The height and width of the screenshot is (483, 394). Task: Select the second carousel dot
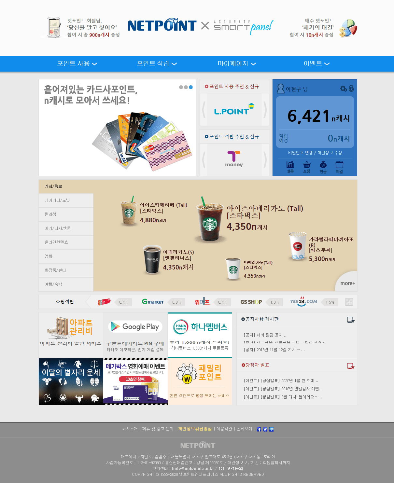coord(186,87)
